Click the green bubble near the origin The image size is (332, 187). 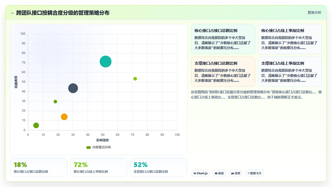pos(36,125)
